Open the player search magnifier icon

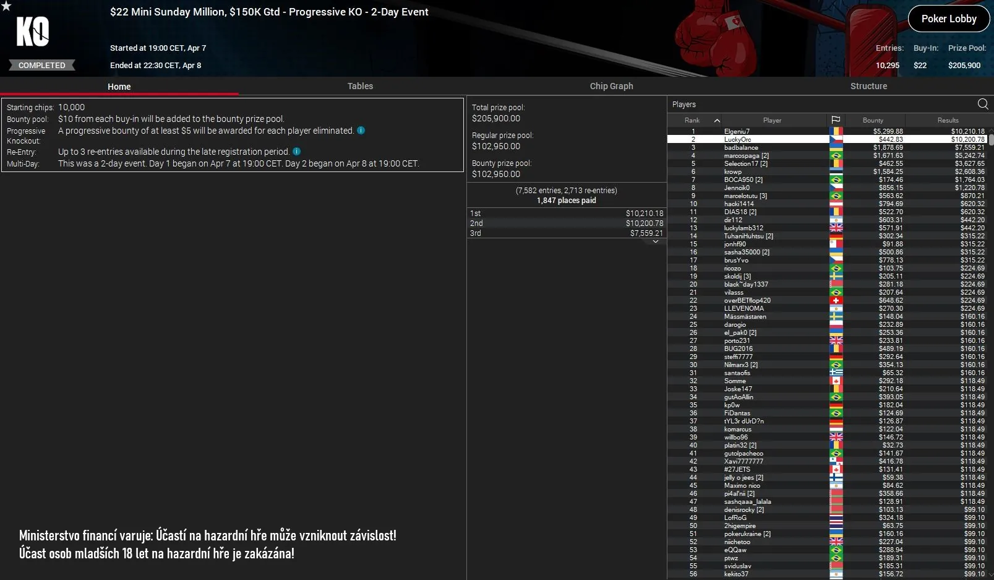(x=982, y=104)
